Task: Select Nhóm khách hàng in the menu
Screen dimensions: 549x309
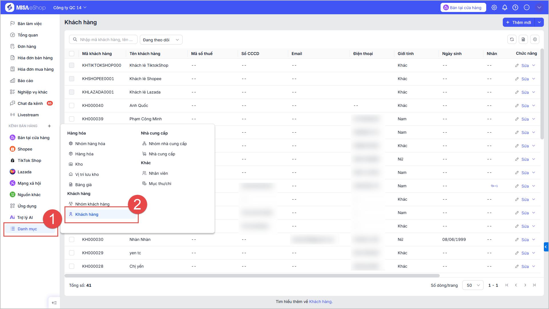Action: pyautogui.click(x=92, y=204)
